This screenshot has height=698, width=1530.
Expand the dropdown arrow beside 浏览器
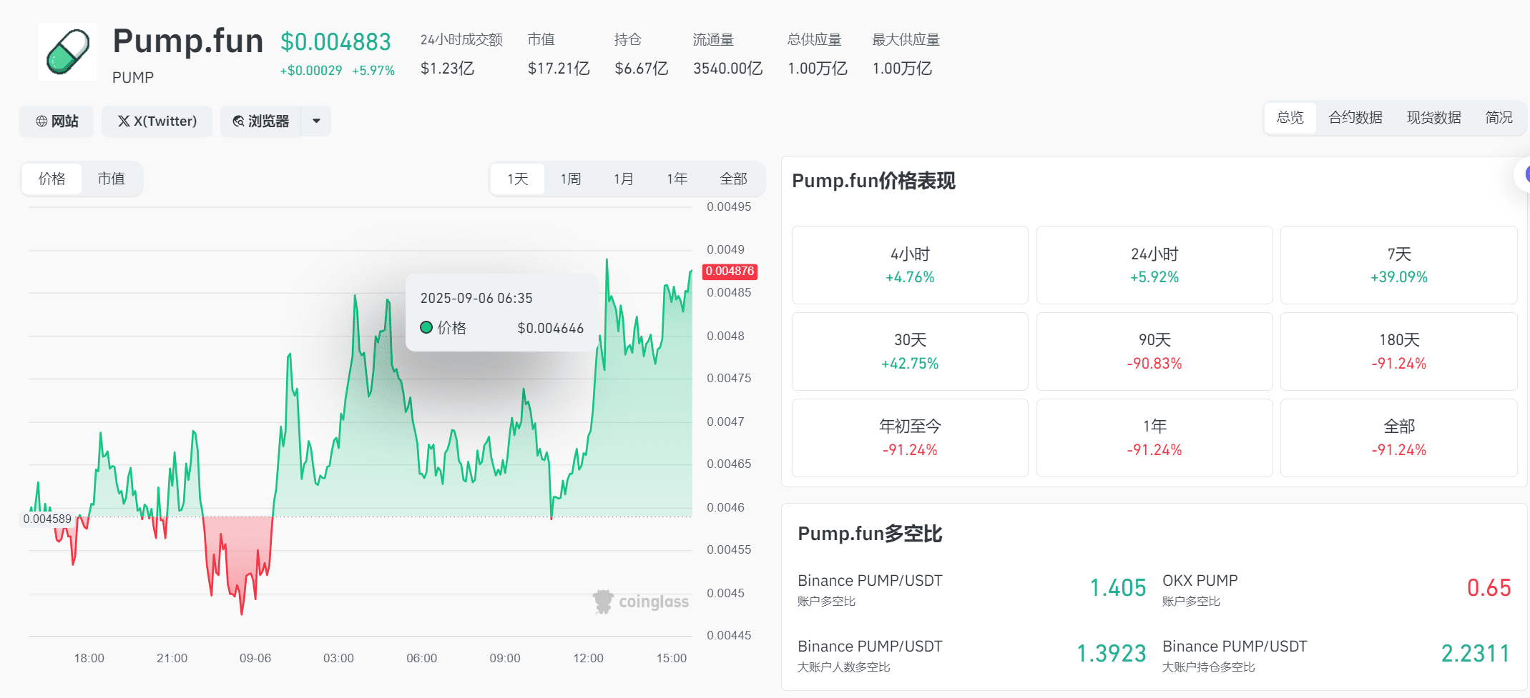coord(316,121)
